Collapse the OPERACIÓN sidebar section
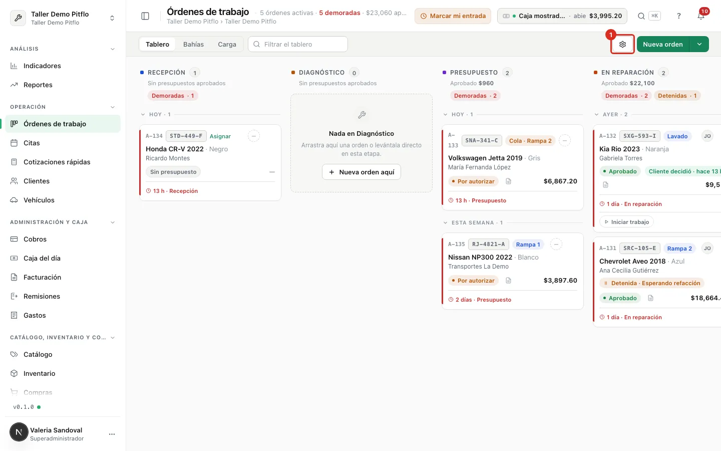Viewport: 721px width, 451px height. 113,107
